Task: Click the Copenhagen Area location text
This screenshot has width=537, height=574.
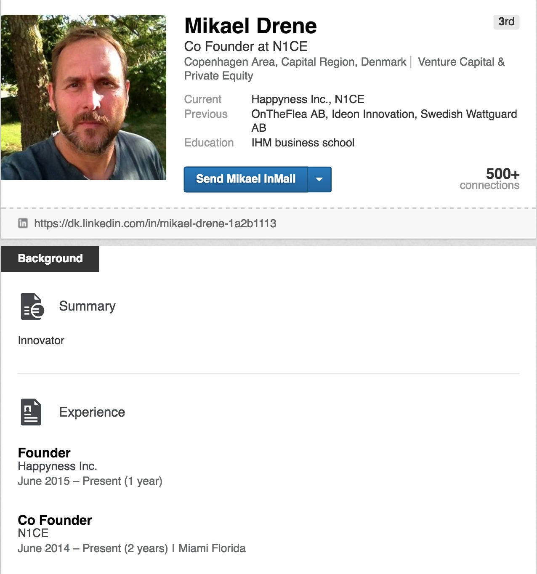Action: point(295,62)
